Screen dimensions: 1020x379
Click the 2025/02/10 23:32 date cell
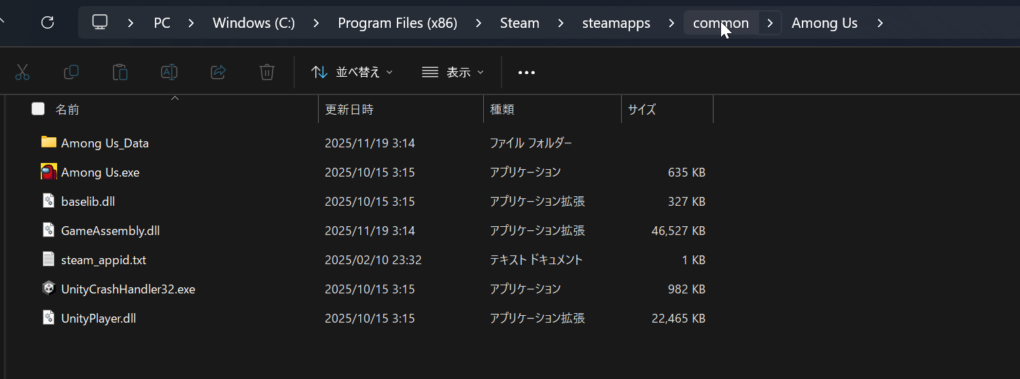(373, 260)
